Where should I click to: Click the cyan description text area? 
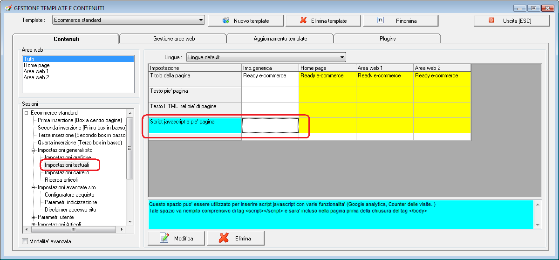click(341, 214)
